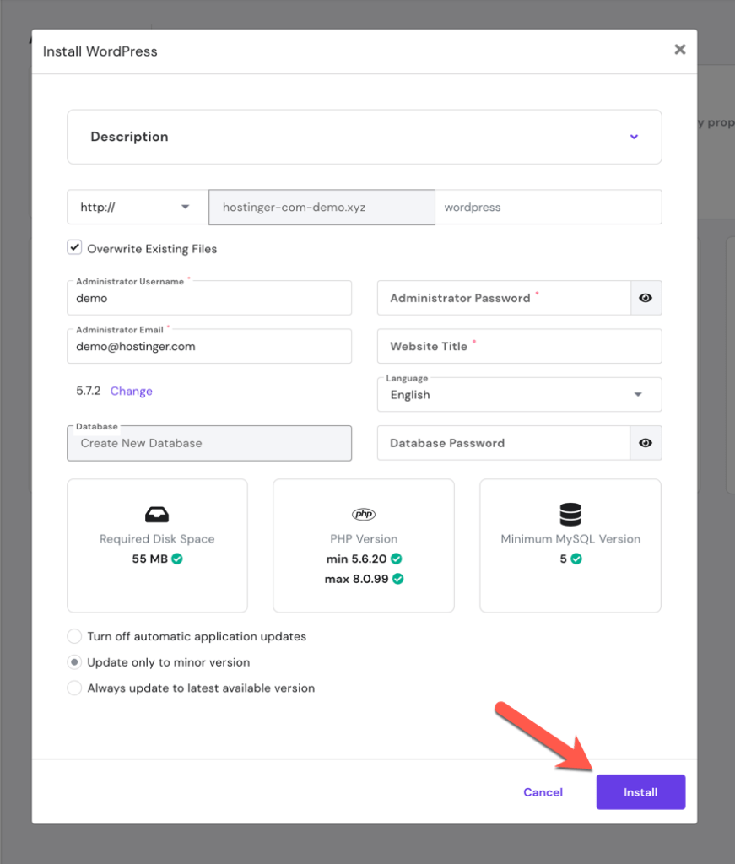Click the PHP version badge icon
This screenshot has width=735, height=864.
[x=363, y=514]
